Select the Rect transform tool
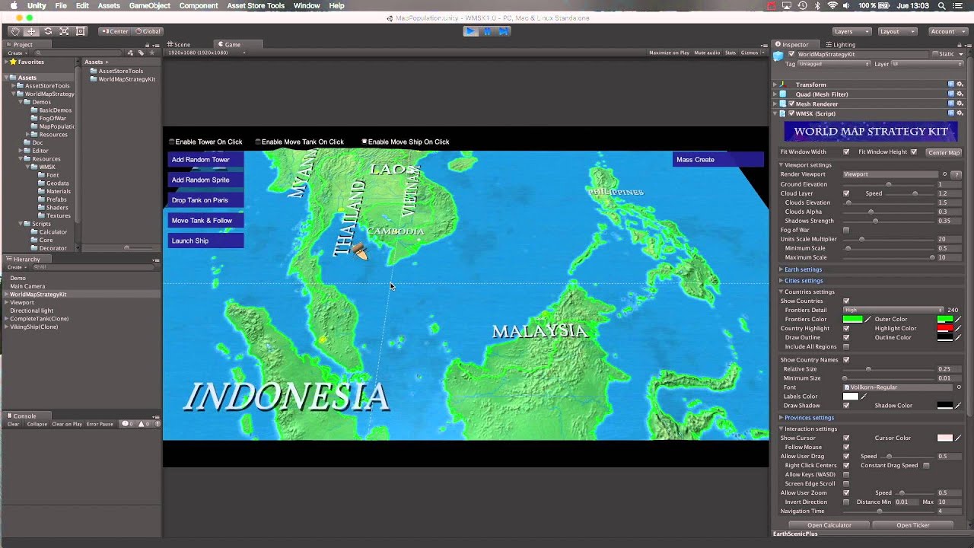The image size is (974, 548). [x=80, y=31]
